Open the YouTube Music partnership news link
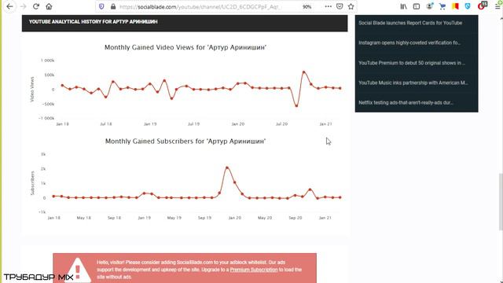 click(x=413, y=83)
